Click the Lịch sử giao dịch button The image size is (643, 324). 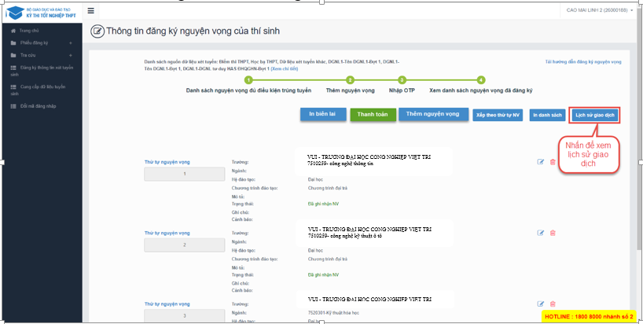point(594,115)
